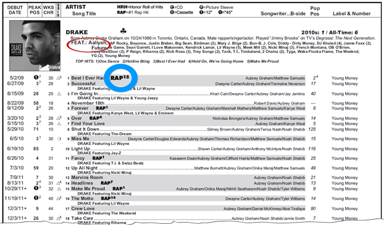The image size is (384, 225).
Task: Click the RAP4 badge next to Over
Action: point(95,118)
